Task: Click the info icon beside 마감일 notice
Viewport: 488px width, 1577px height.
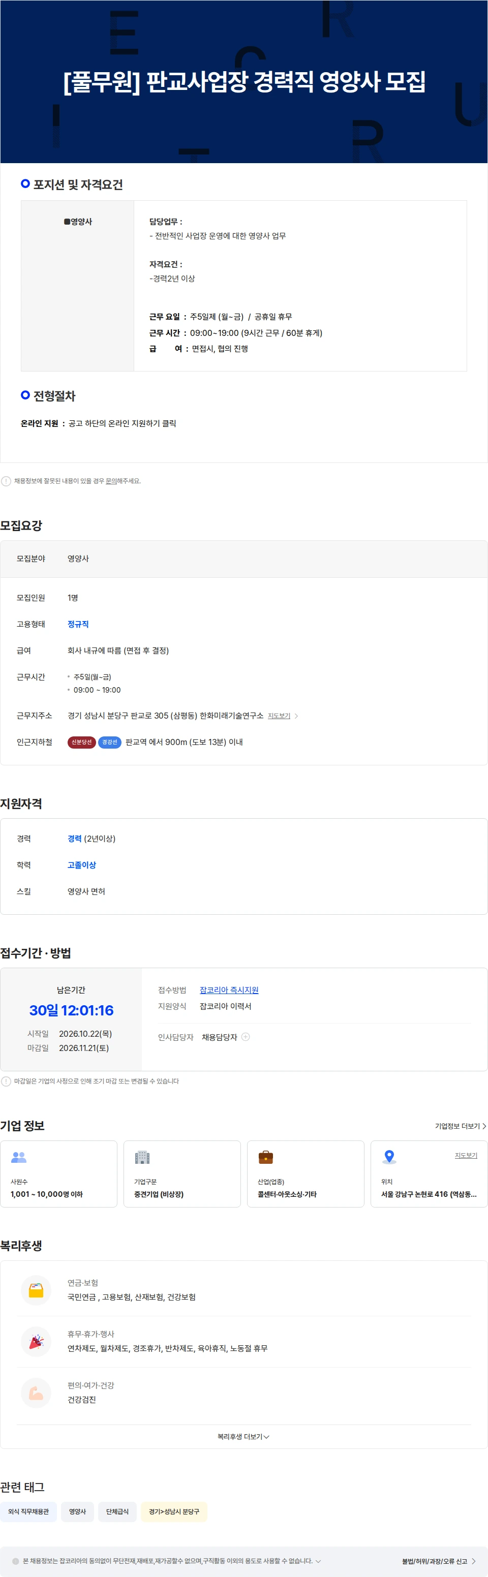Action: point(6,1081)
